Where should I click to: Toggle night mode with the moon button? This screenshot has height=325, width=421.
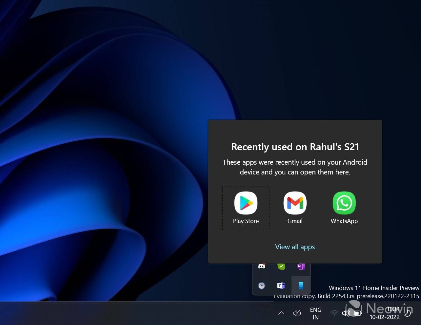(408, 313)
